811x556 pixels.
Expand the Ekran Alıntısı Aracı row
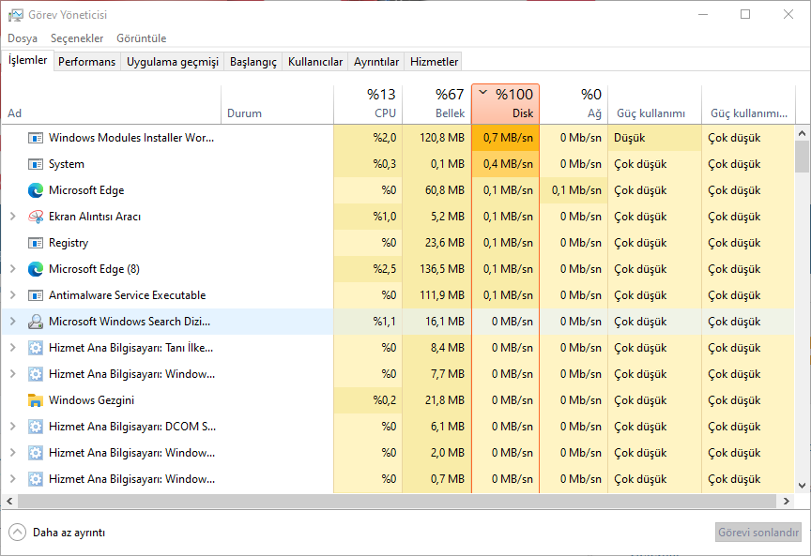(12, 217)
